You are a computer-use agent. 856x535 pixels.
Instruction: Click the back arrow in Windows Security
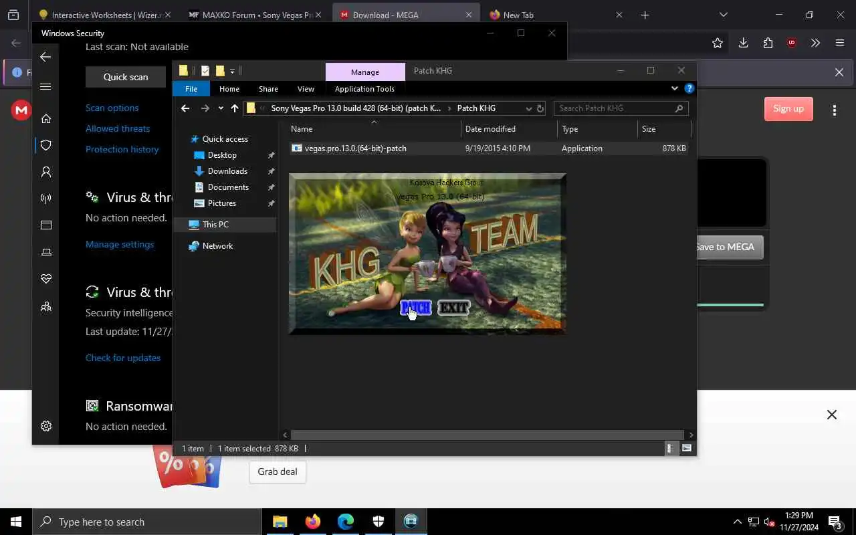pyautogui.click(x=45, y=57)
